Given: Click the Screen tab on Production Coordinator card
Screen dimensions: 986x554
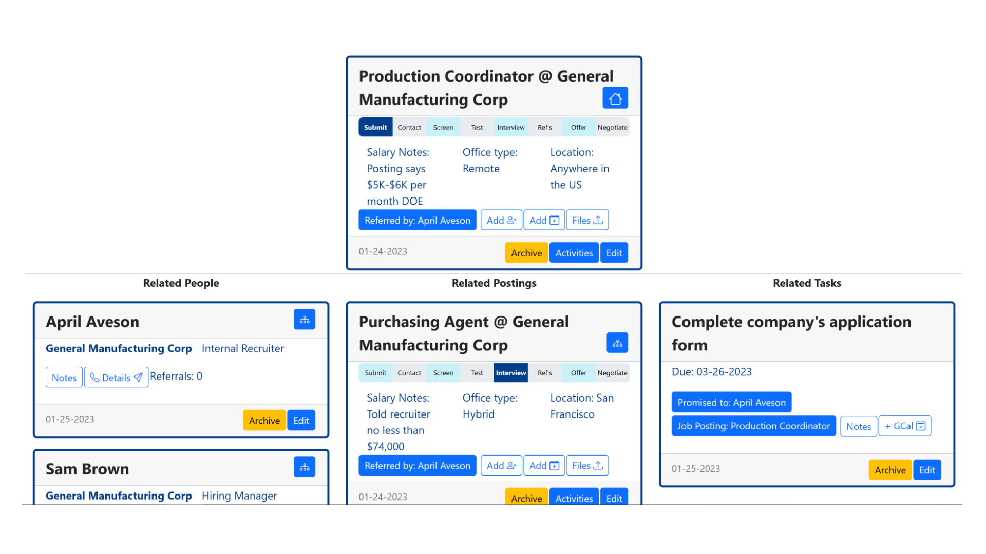Looking at the screenshot, I should point(443,127).
